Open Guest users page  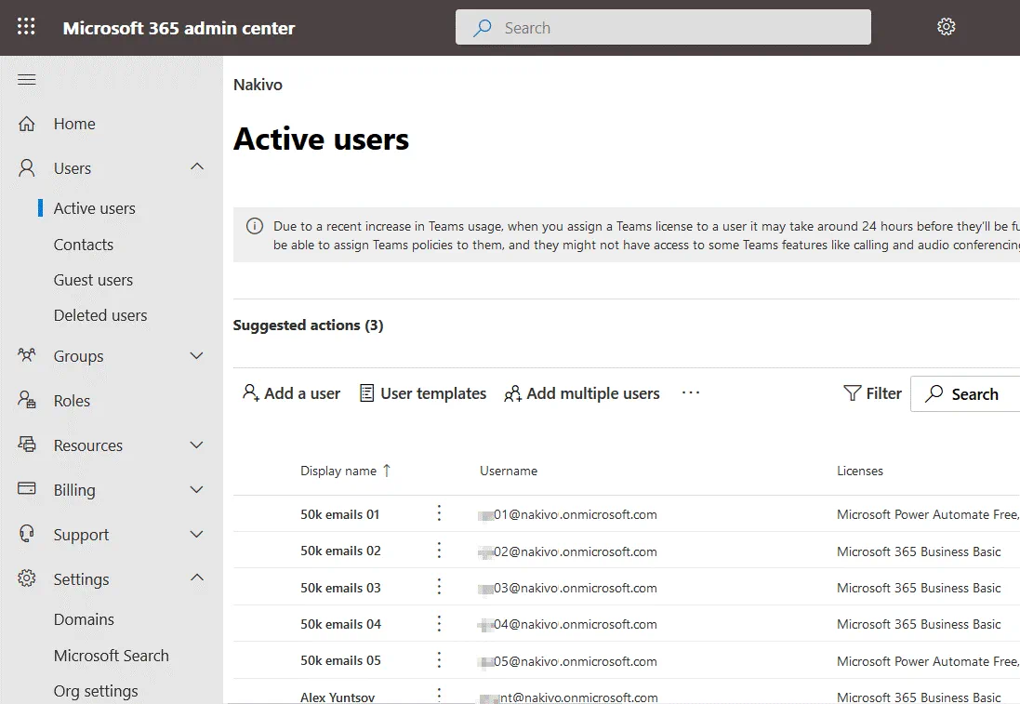pyautogui.click(x=93, y=280)
